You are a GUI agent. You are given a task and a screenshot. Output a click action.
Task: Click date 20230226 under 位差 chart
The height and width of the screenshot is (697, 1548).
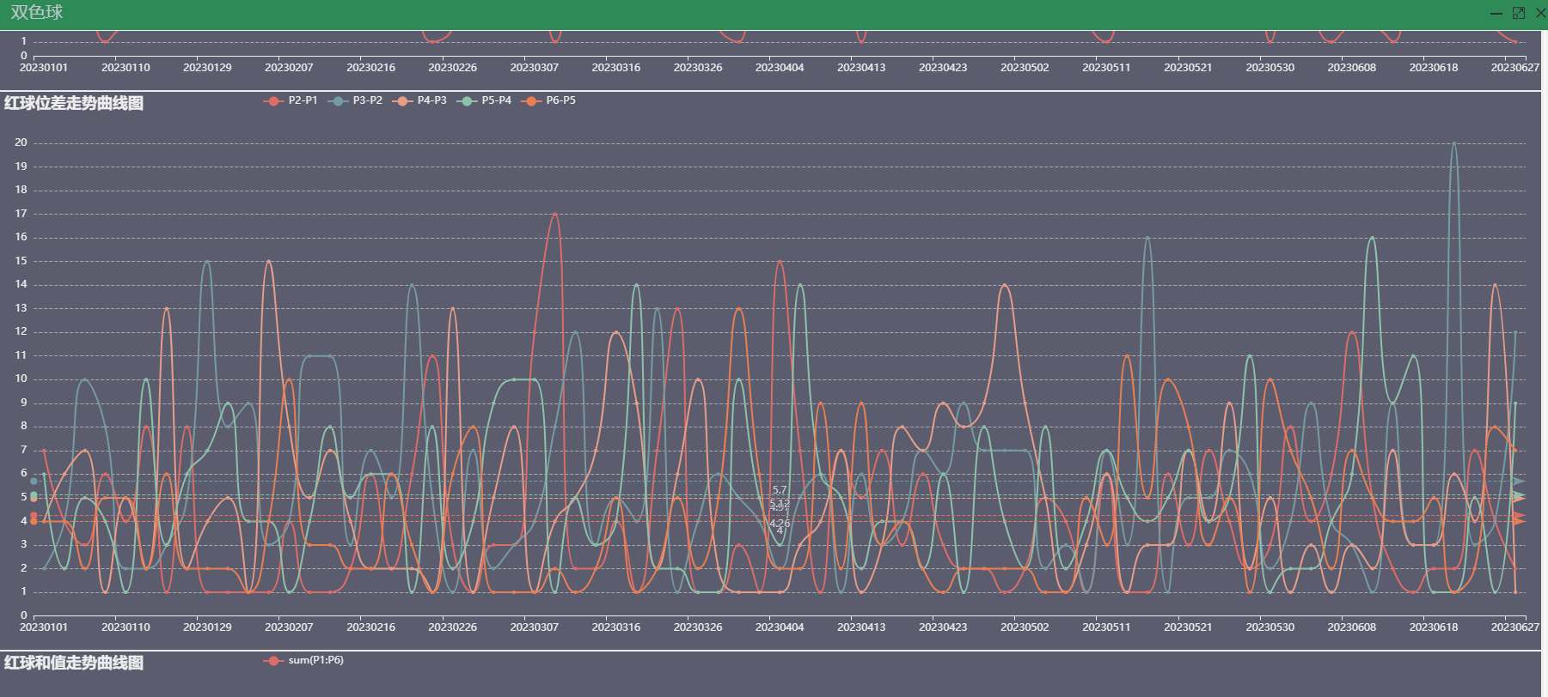[x=452, y=627]
